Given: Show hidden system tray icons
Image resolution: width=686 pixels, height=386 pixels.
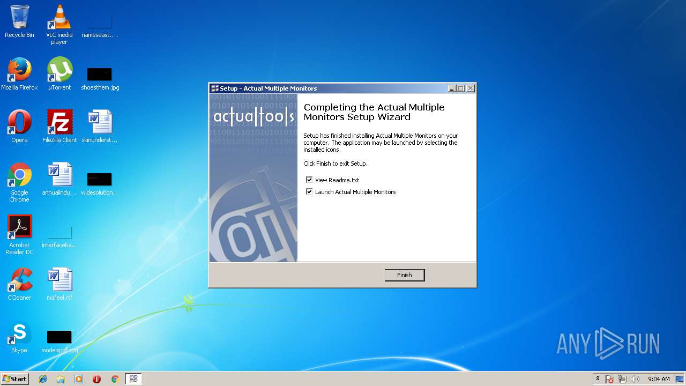Looking at the screenshot, I should (x=598, y=379).
